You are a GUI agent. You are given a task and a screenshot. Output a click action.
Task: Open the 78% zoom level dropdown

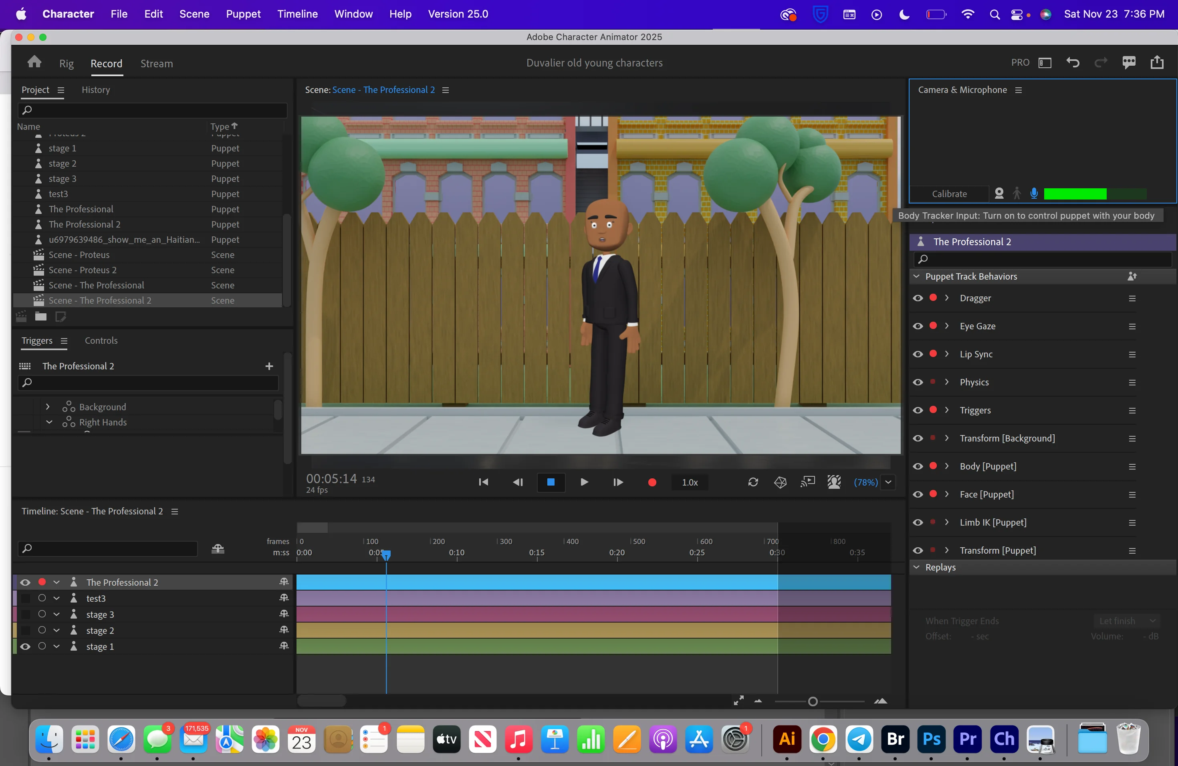[x=888, y=482]
